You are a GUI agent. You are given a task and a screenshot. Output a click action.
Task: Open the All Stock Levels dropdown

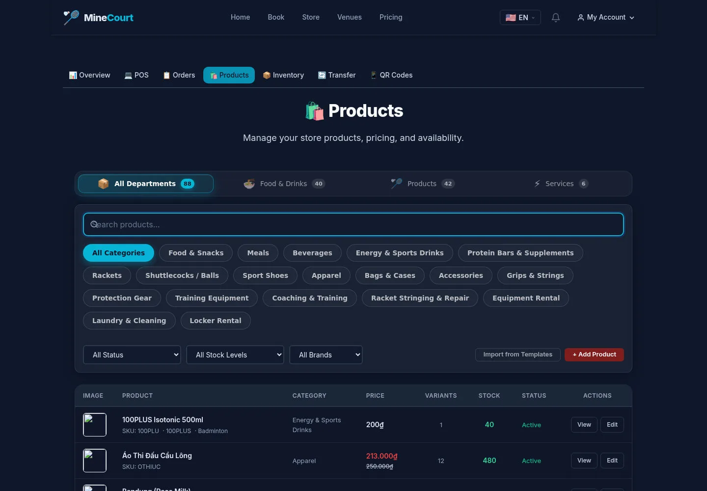click(235, 355)
